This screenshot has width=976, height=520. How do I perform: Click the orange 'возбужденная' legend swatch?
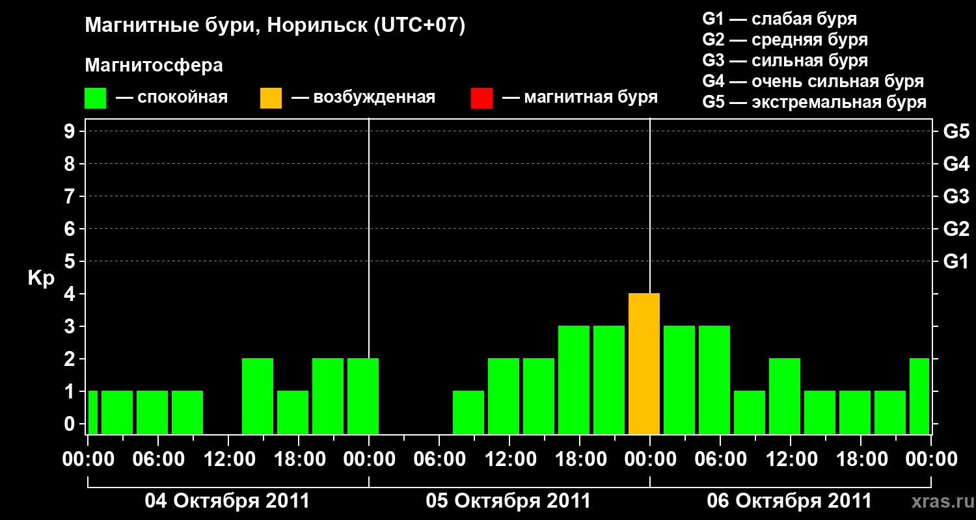271,98
